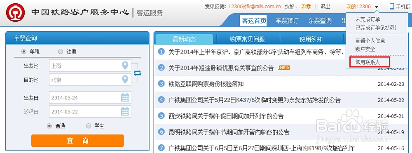Click the 退出 logout link
The width and height of the screenshot is (412, 153).
click(325, 7)
